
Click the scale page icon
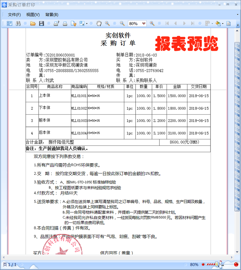(x=82, y=23)
